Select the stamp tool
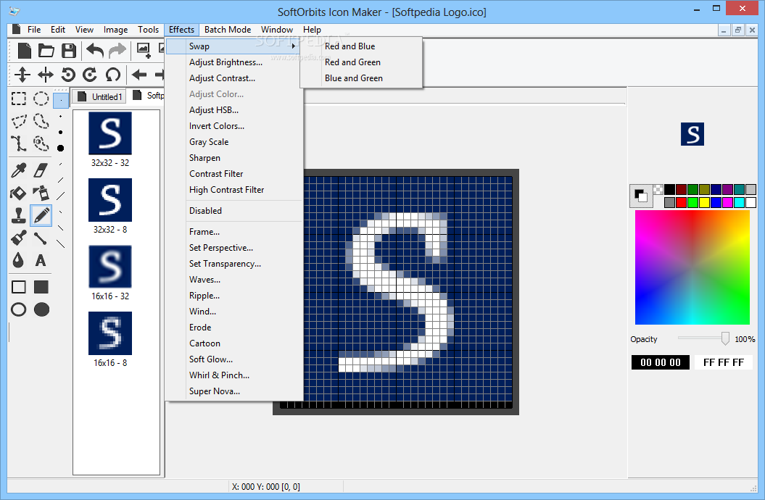This screenshot has width=765, height=500. [x=19, y=215]
